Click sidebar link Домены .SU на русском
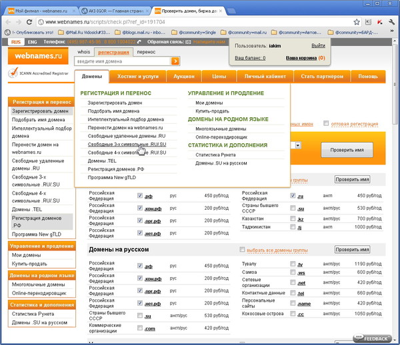 pyautogui.click(x=39, y=322)
